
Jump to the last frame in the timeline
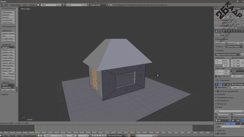(105, 135)
